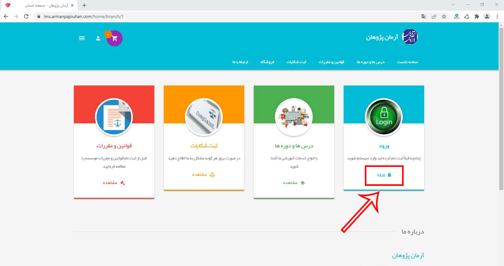
Task: Click the ورود login button with lock
Action: coord(384,175)
